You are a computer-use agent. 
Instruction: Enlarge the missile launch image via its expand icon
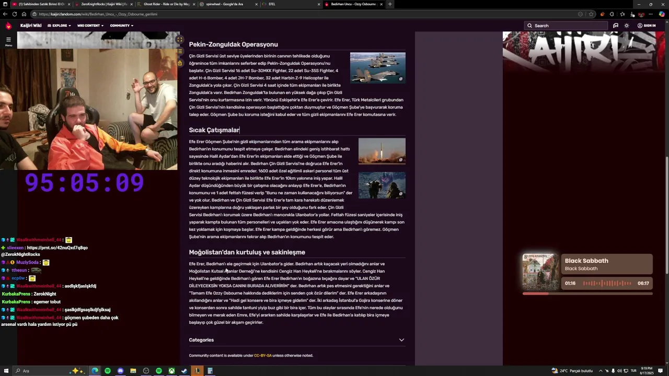[401, 160]
